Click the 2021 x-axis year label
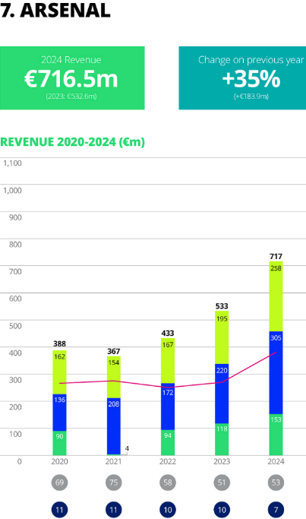Viewport: 306px width, 519px height. pos(113,461)
